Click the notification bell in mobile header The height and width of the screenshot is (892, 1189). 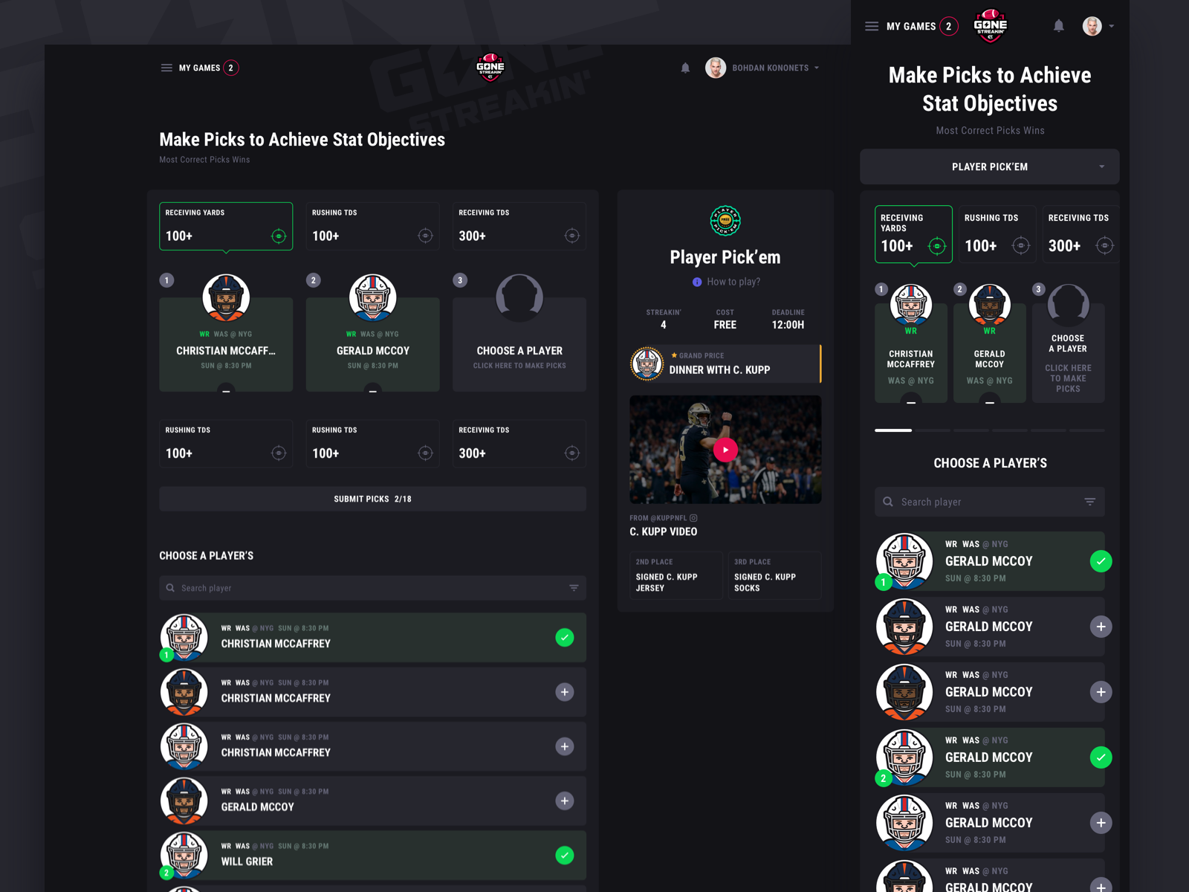tap(1059, 26)
